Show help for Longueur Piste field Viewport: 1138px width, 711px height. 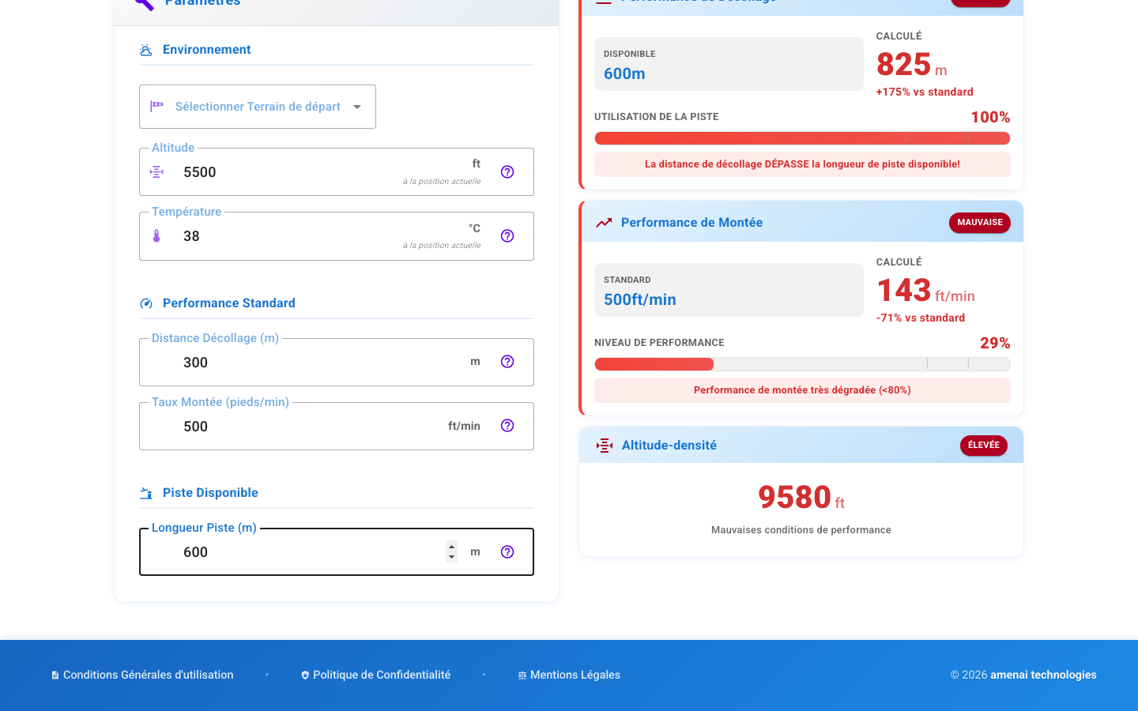pos(507,552)
